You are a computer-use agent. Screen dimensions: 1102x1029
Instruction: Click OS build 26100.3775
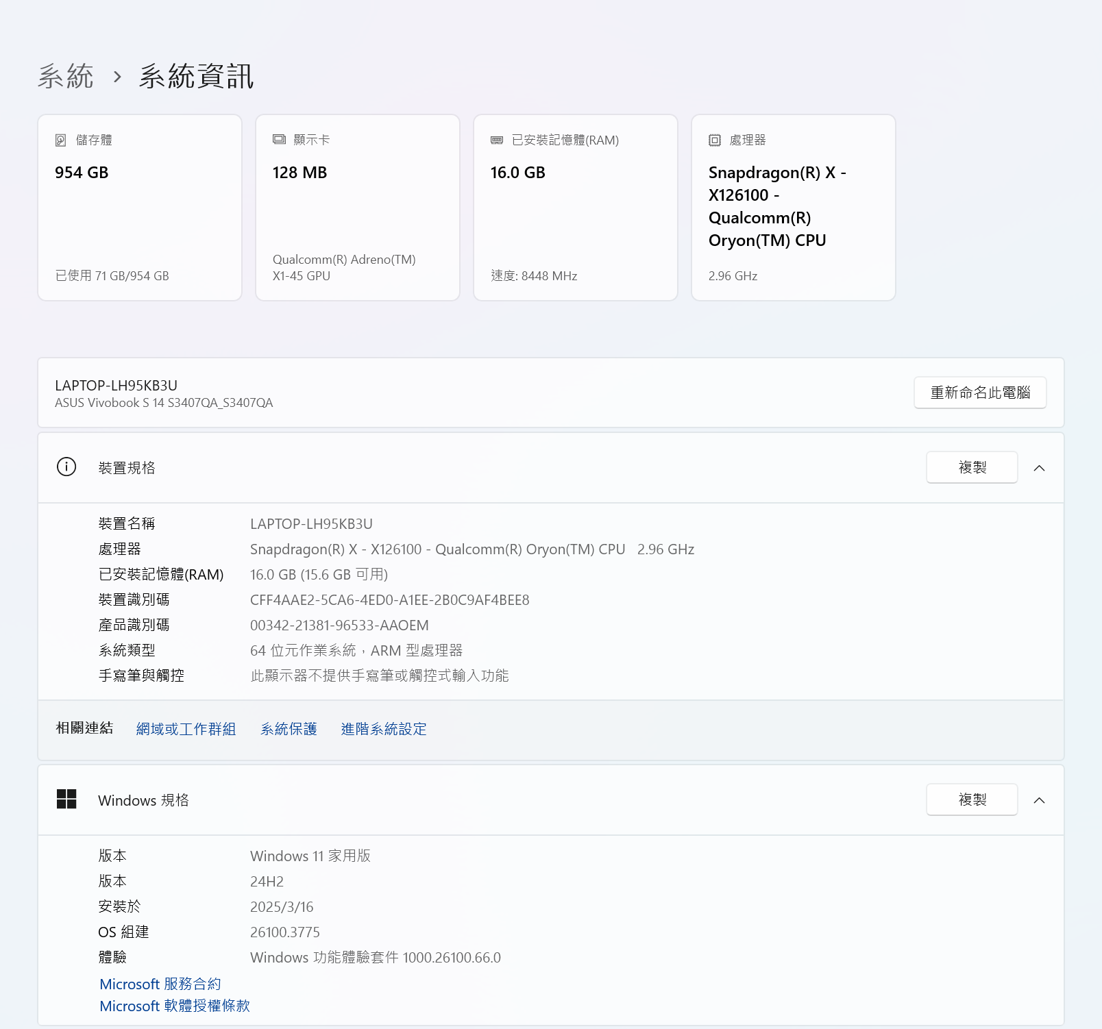click(285, 932)
